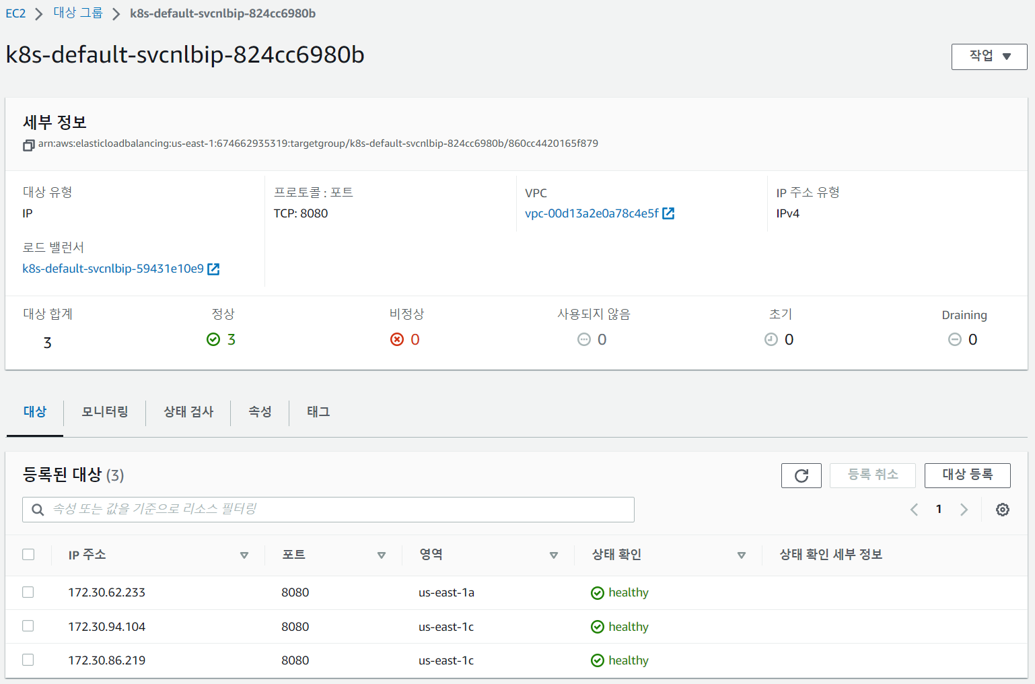Go to previous page of targets
1035x684 pixels.
(914, 510)
